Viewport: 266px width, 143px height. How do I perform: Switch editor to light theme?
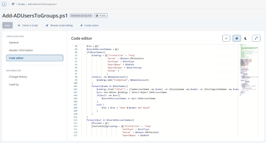click(x=237, y=38)
